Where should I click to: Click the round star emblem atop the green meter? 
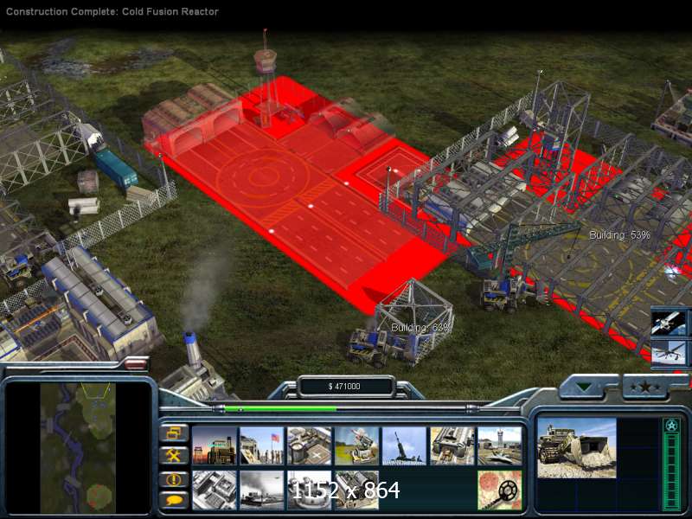[x=672, y=426]
